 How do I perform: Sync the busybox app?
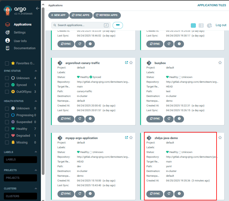click(155, 119)
